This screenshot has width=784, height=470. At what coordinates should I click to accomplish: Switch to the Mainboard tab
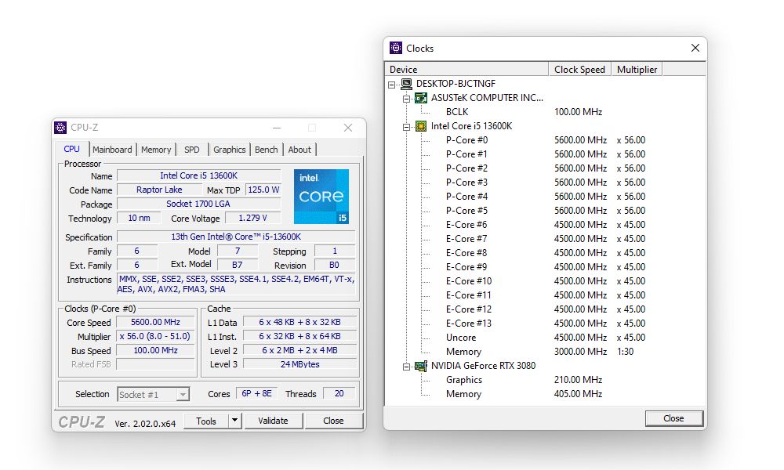112,150
